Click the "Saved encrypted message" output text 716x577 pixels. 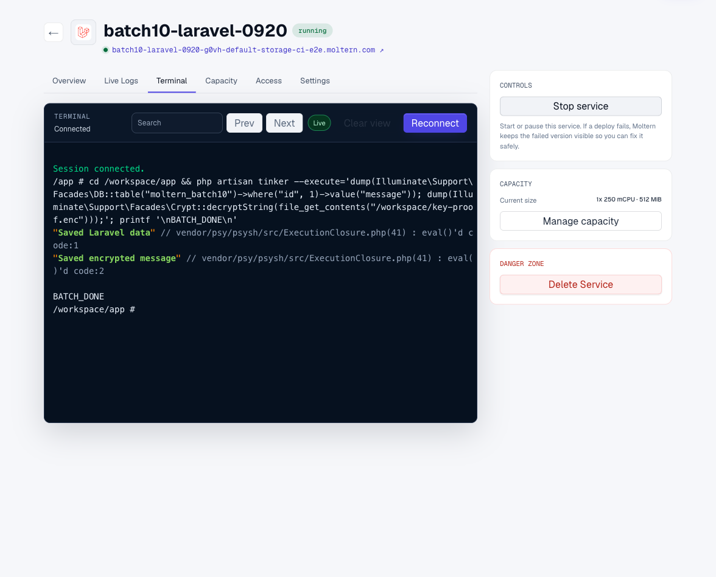(117, 258)
